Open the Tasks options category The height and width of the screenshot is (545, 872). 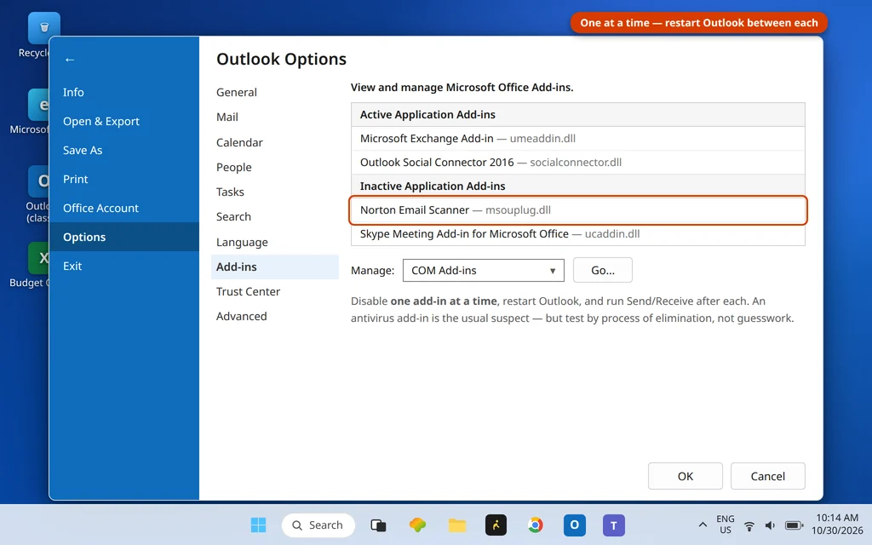pos(275,192)
